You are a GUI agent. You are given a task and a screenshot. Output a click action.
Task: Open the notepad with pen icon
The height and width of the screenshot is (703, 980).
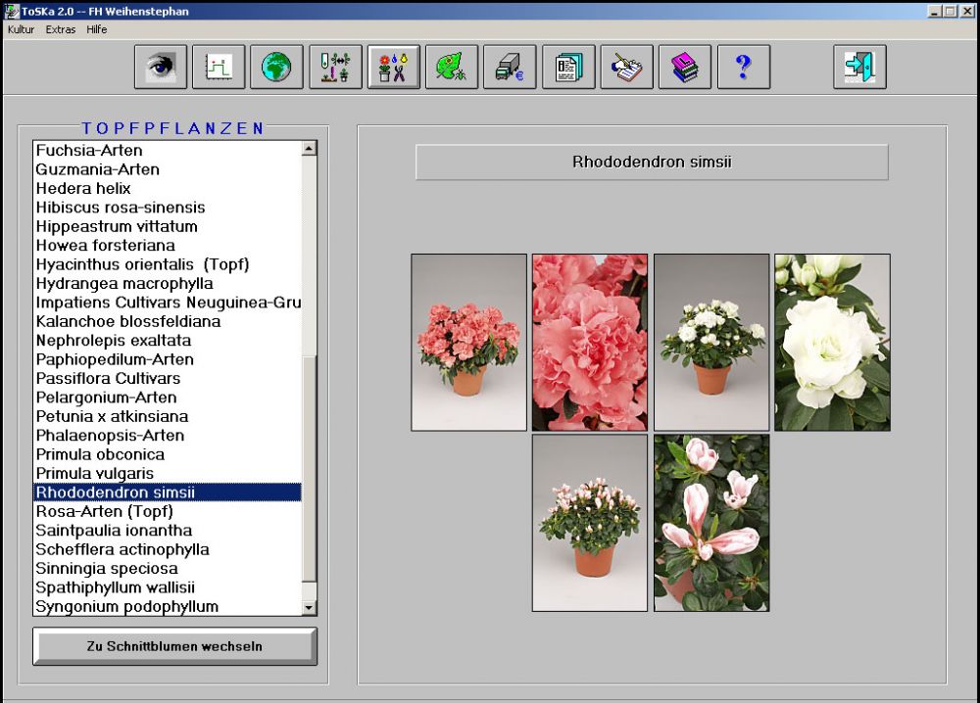(x=626, y=68)
